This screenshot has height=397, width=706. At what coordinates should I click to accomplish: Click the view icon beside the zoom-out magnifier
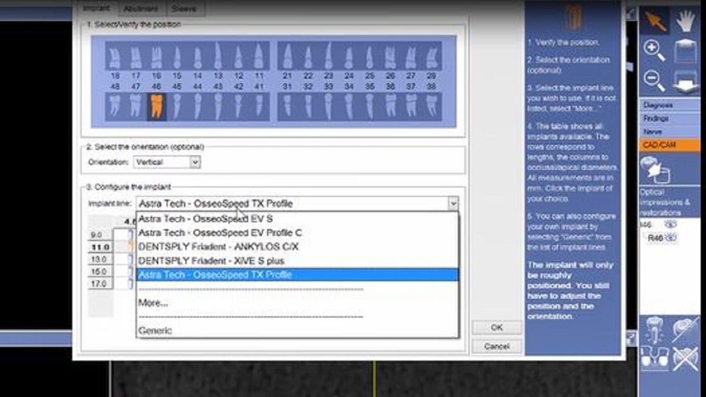coord(685,80)
